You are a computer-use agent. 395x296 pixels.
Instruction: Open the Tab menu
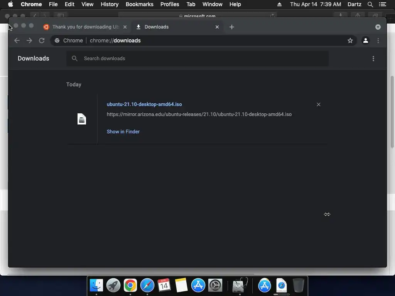click(191, 4)
